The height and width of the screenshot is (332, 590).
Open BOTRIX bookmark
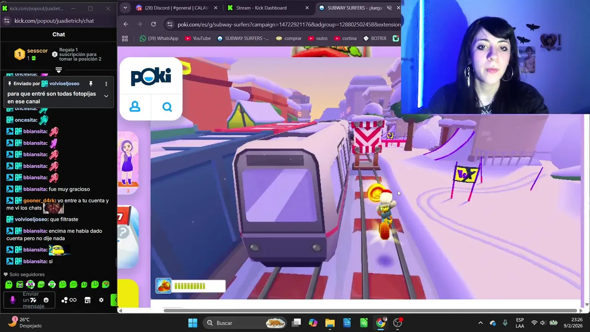tap(375, 38)
